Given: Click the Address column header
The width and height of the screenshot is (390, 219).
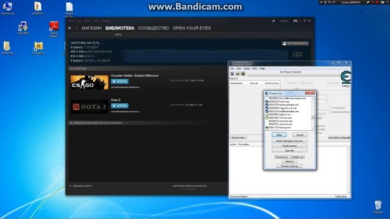Looking at the screenshot, I should tap(236, 83).
